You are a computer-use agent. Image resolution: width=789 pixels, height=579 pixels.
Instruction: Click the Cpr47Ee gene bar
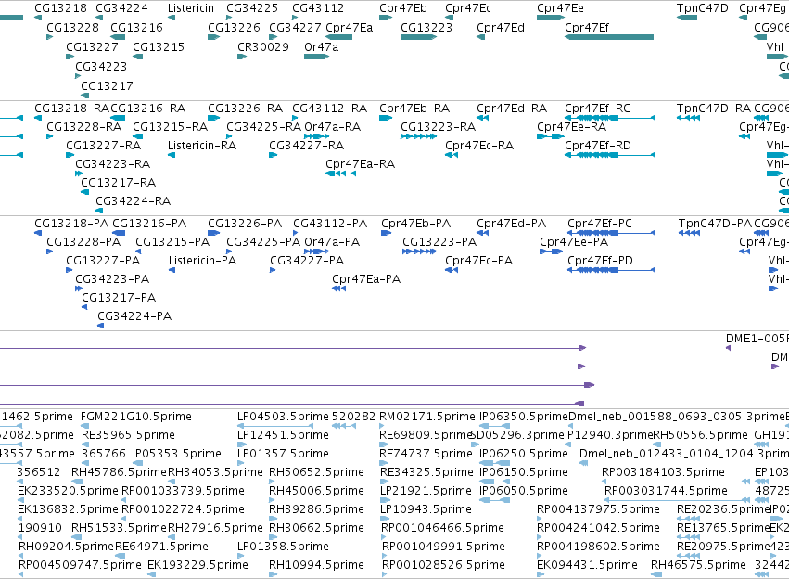pyautogui.click(x=551, y=18)
